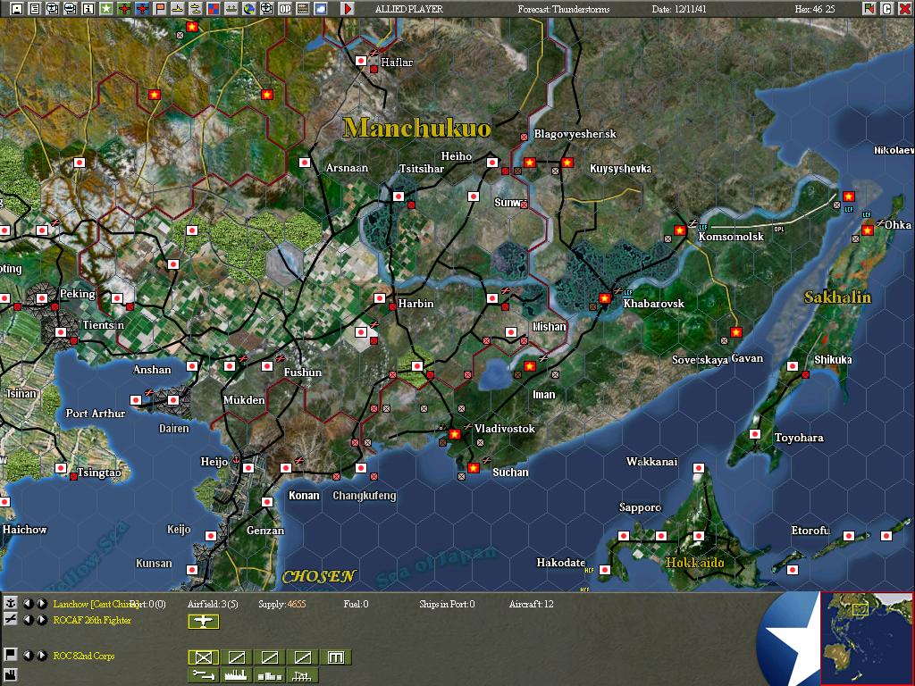Screen dimensions: 915x686
Task: Click the Japanese base marker at Hailar
Action: click(x=361, y=60)
